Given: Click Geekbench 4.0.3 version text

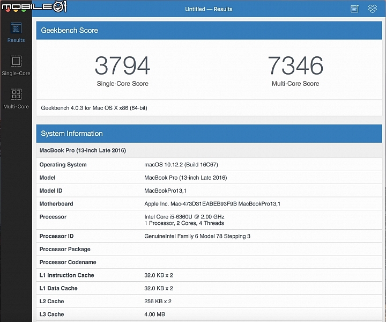Looking at the screenshot, I should point(94,108).
